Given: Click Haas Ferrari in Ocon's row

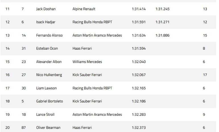Looking at the screenshot, I should (82, 49).
